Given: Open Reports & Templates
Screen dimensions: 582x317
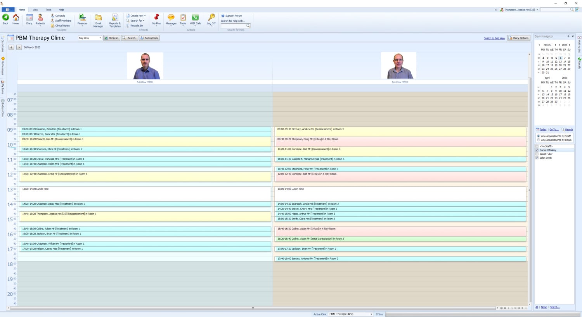Looking at the screenshot, I should (x=115, y=19).
